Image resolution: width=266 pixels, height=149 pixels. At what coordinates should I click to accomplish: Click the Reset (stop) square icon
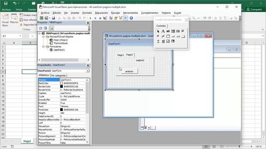tap(100, 18)
